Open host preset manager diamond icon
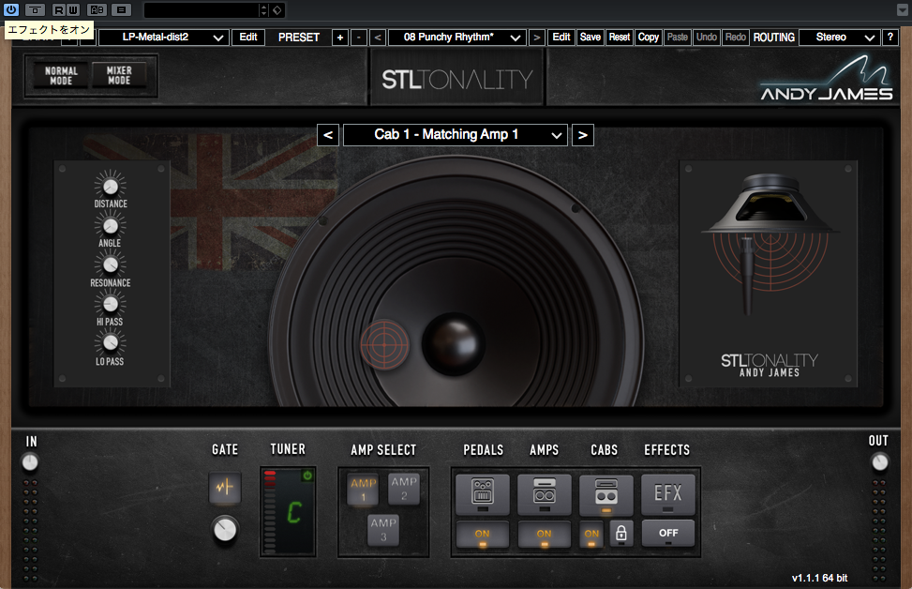Viewport: 912px width, 589px height. click(x=277, y=10)
